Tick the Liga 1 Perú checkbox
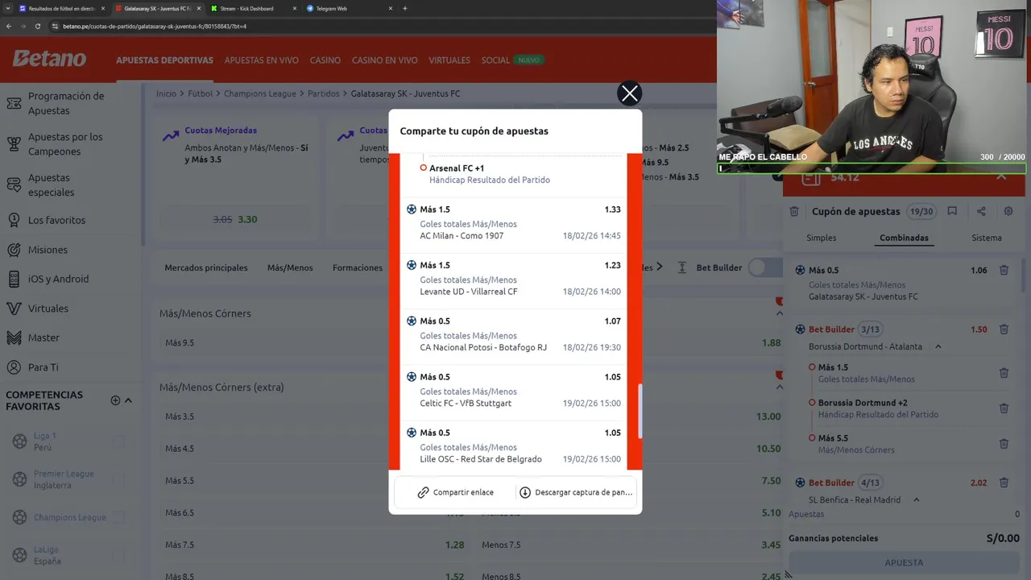1031x580 pixels. [119, 441]
